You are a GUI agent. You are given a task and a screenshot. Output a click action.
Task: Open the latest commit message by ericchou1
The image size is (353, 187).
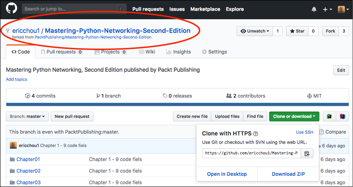(63, 145)
